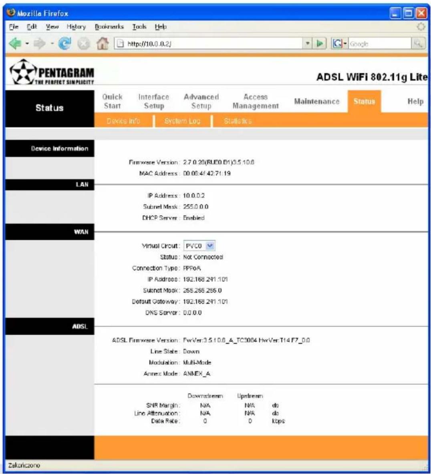Click the page icon in address bar
This screenshot has height=474, width=431.
121,44
